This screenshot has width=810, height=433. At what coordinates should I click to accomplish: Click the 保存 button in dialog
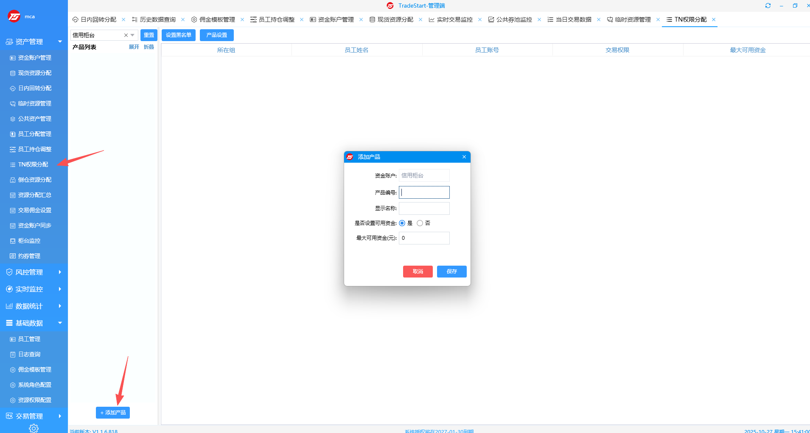click(451, 272)
